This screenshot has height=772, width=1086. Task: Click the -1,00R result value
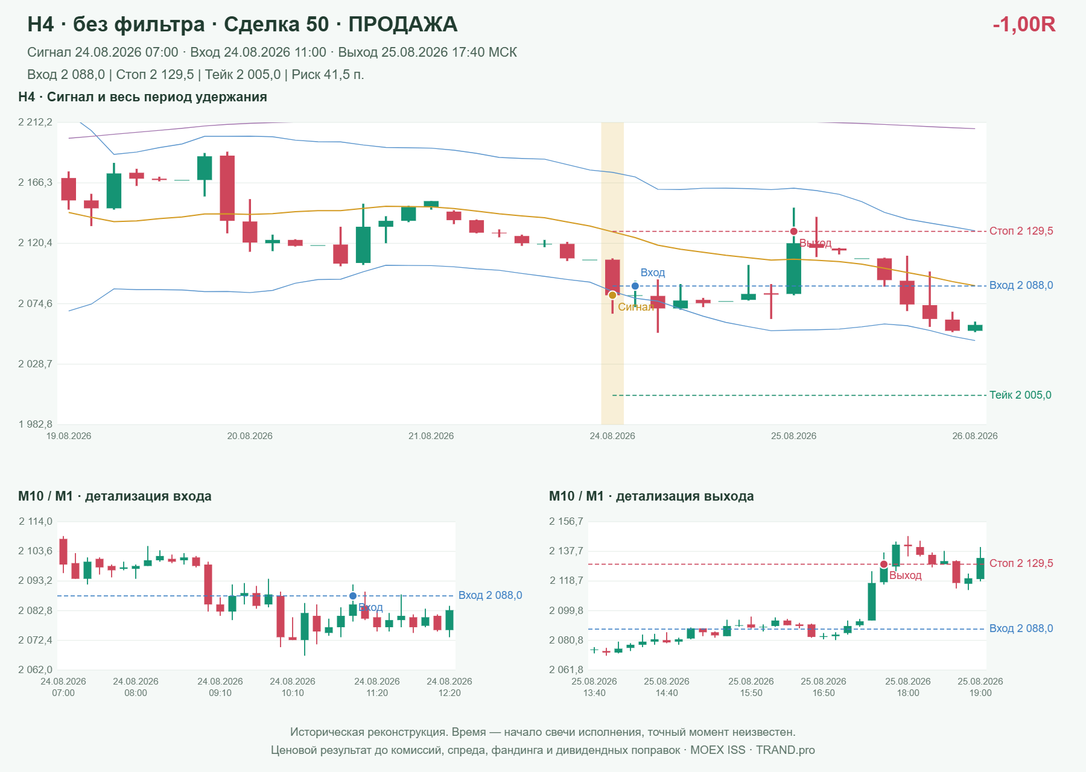pyautogui.click(x=1024, y=24)
